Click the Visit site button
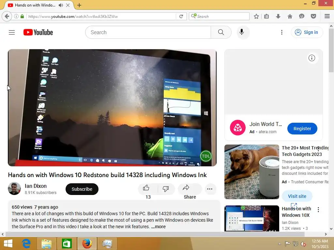This screenshot has width=334, height=250. coord(297,196)
